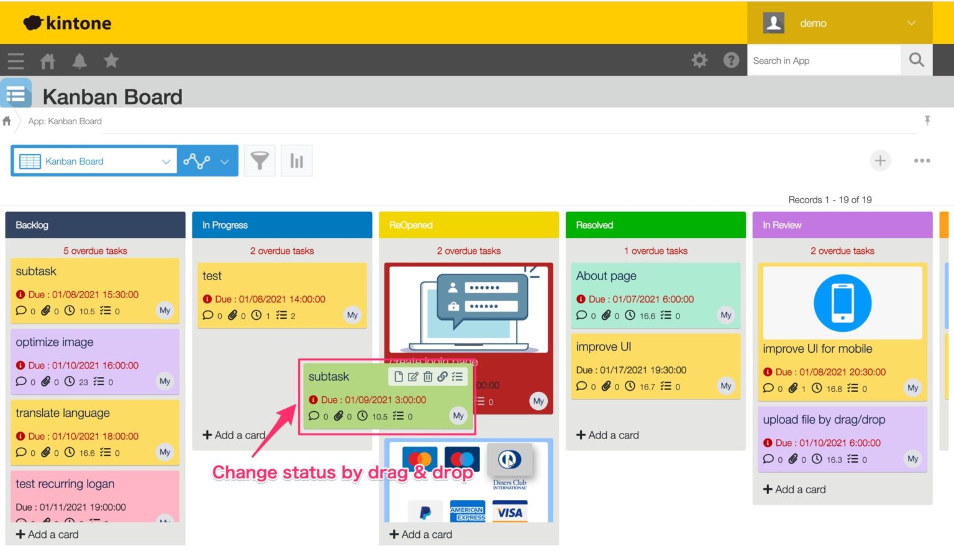Expand the graph selection chevron
Image resolution: width=954 pixels, height=559 pixels.
[x=224, y=161]
